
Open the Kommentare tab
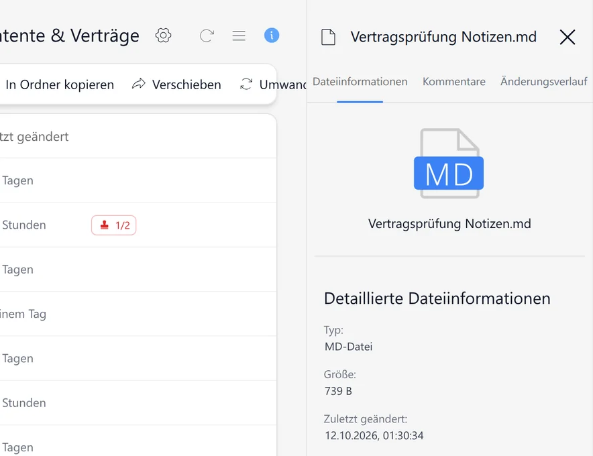pyautogui.click(x=454, y=82)
